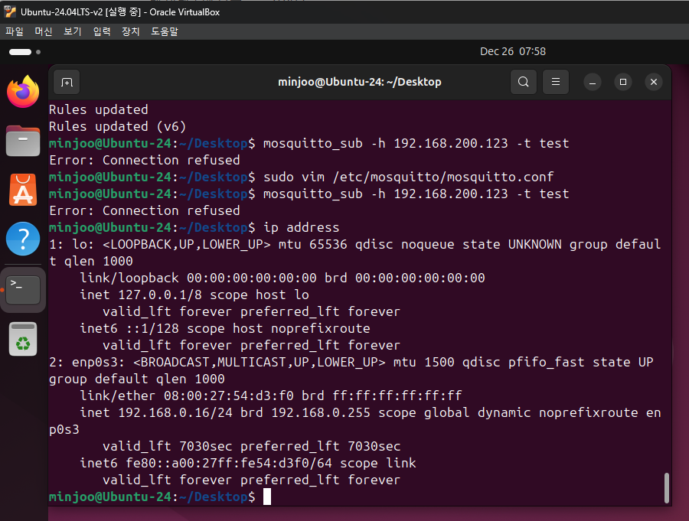Open the 도움말 menu in VirtualBox
The height and width of the screenshot is (521, 689).
[165, 31]
